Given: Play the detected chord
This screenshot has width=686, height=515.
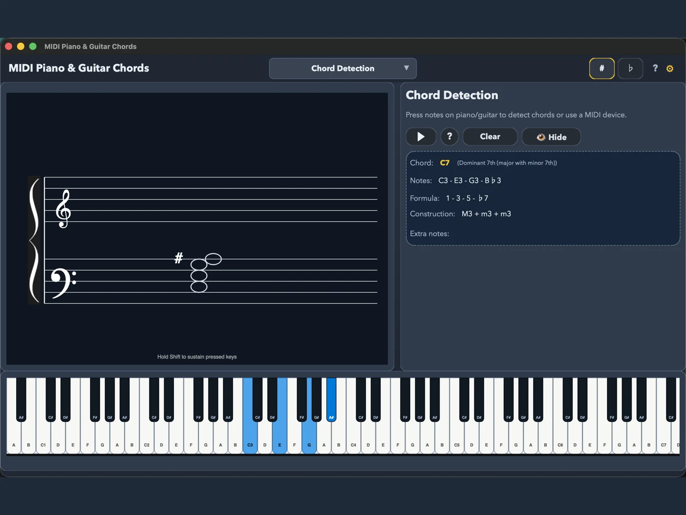Looking at the screenshot, I should [x=421, y=137].
